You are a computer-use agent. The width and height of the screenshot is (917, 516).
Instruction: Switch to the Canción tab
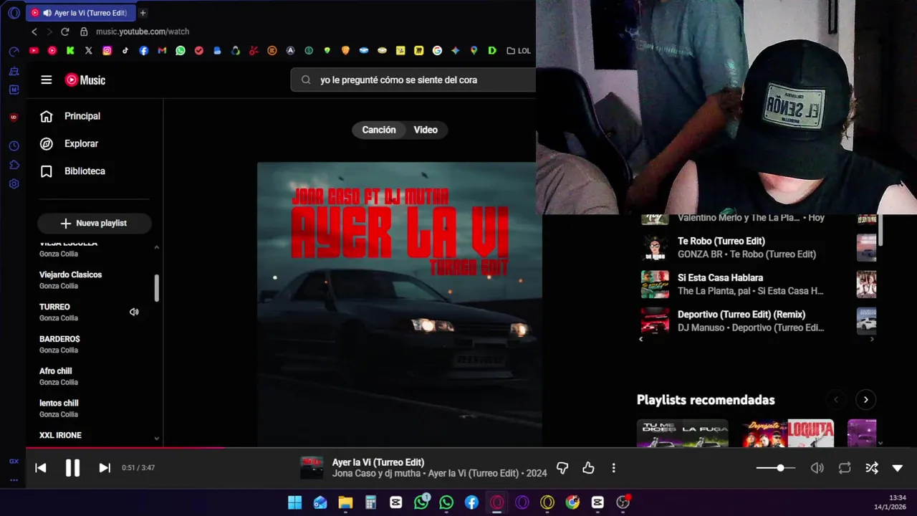[x=379, y=130]
